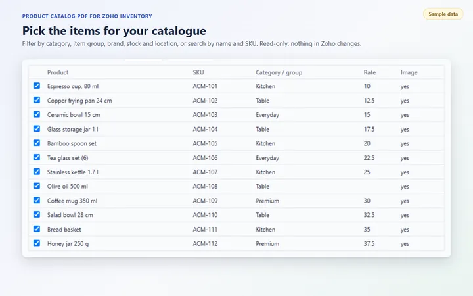This screenshot has width=473, height=296.
Task: Select the 'Espresso cup, 80 ml' product name
Action: click(73, 86)
